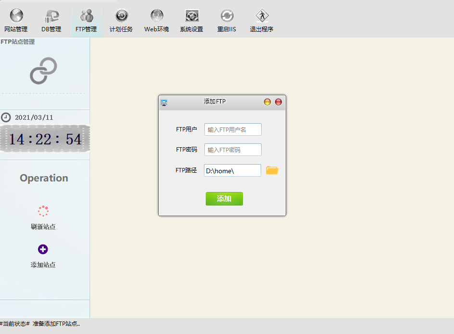Screen dimensions: 454x334
Task: Click the FTP路径 field showing D:\home\
Action: (232, 170)
